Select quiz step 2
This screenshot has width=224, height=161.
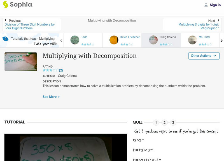coord(165,122)
